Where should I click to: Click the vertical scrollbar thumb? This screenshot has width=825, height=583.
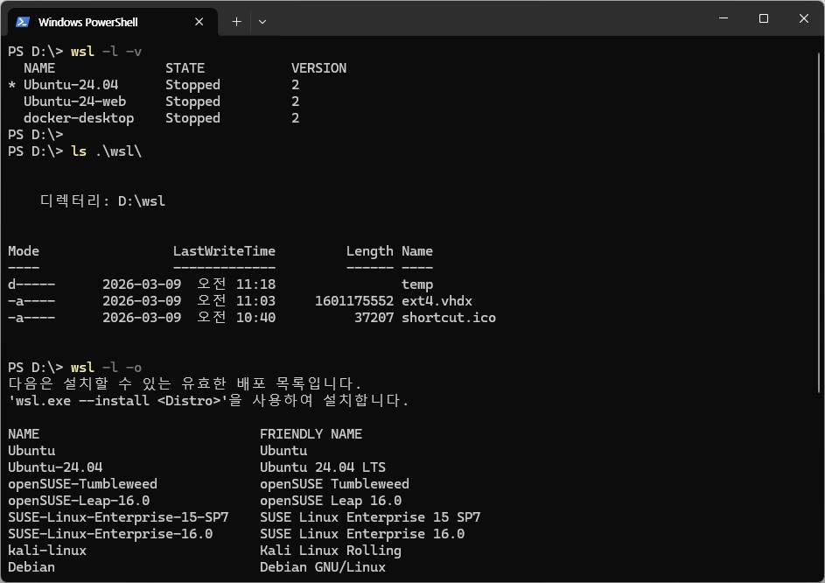819,221
